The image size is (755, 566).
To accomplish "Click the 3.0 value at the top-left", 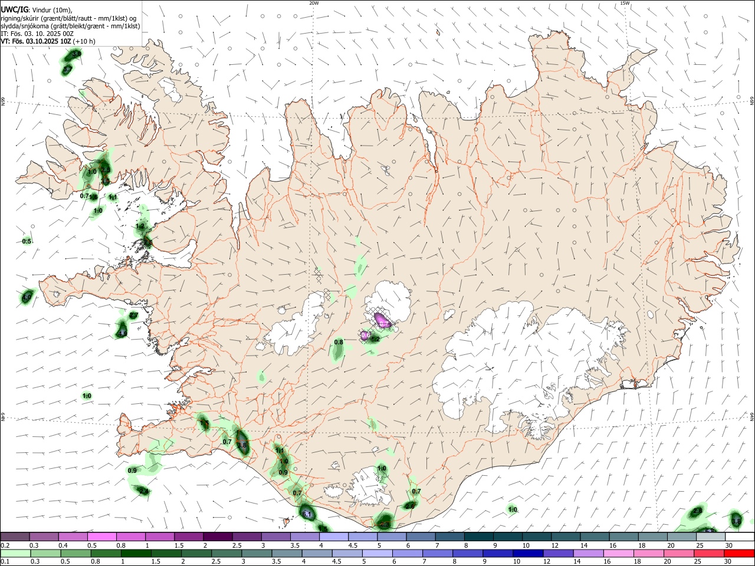I will coord(76,54).
